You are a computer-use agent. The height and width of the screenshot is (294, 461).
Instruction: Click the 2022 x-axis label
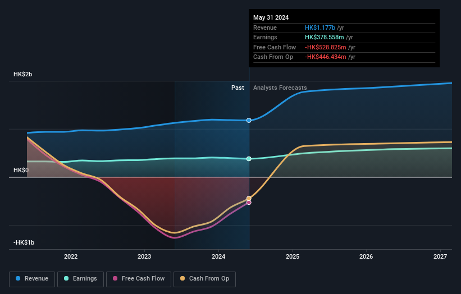(71, 257)
